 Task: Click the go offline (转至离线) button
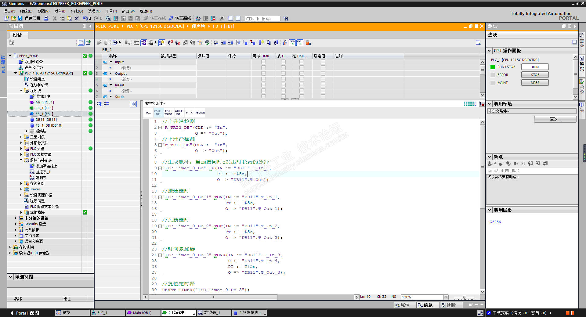coord(180,18)
